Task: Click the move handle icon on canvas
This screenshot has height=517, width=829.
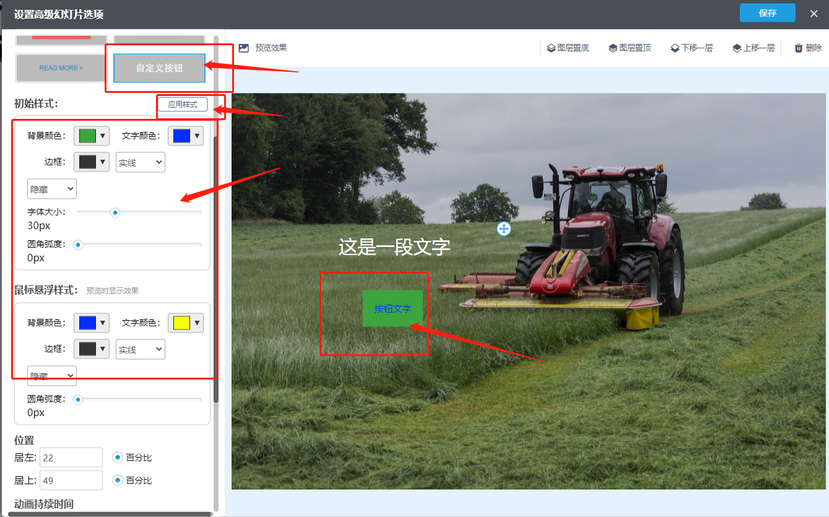Action: click(504, 229)
